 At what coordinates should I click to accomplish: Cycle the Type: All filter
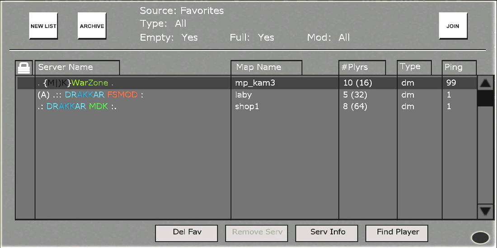163,24
